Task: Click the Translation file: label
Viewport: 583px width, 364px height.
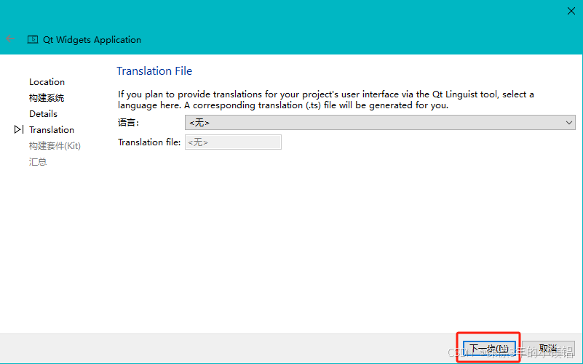Action: coord(149,142)
